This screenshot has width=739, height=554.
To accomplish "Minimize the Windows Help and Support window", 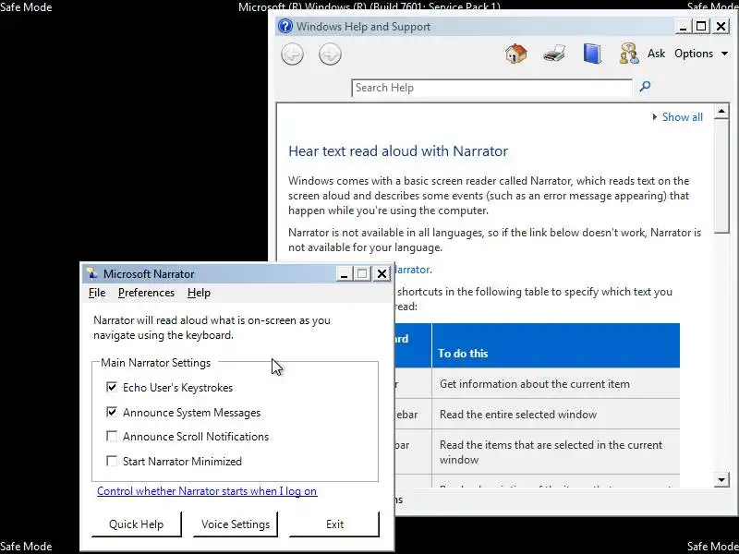I will click(x=683, y=27).
